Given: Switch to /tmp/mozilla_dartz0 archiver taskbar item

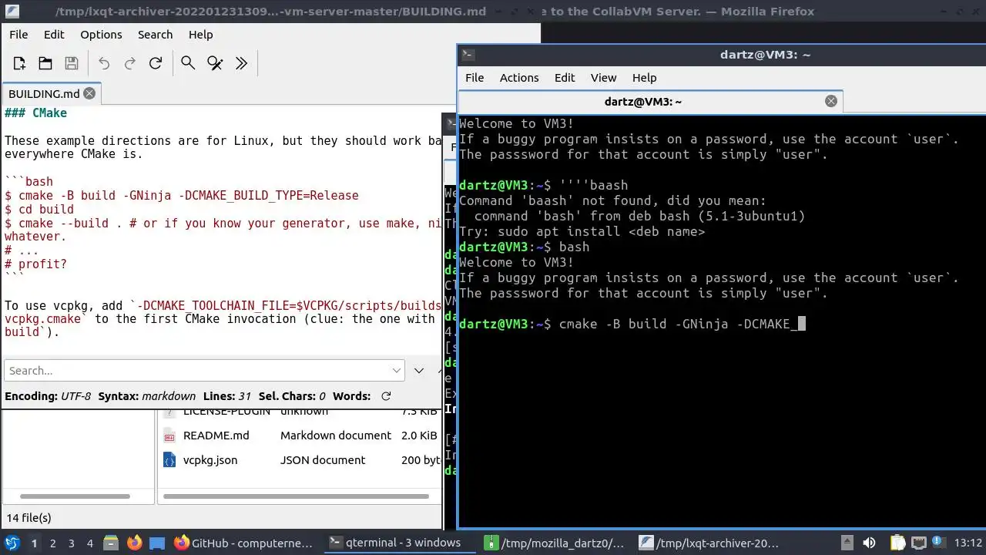Looking at the screenshot, I should (556, 543).
